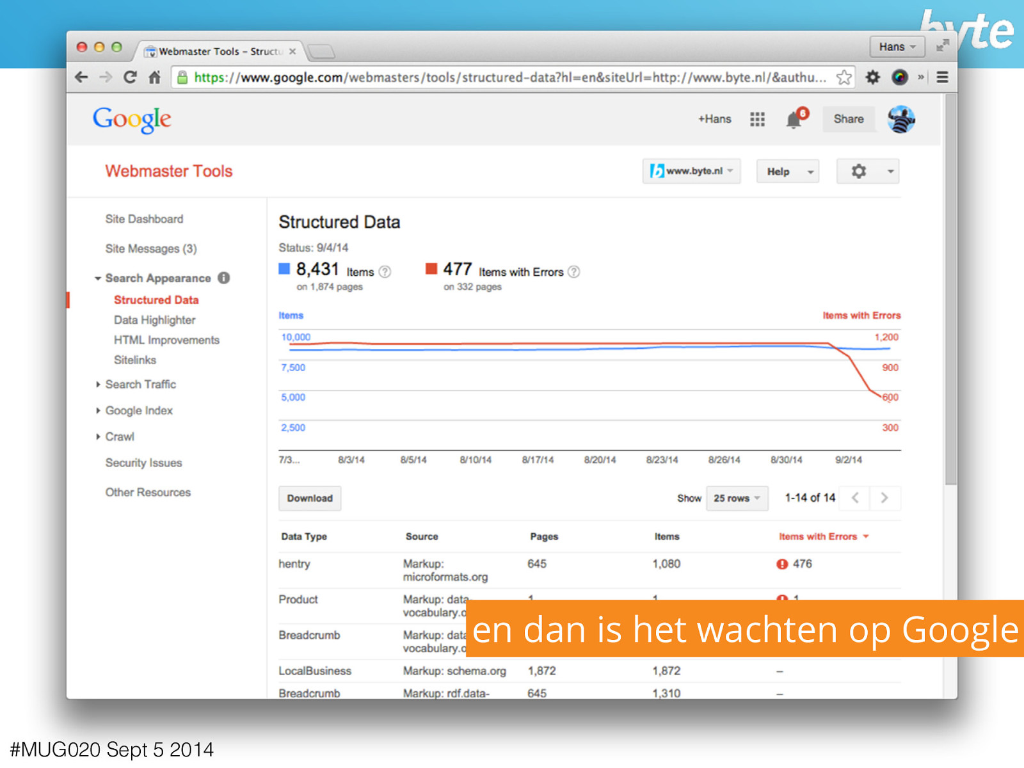Screen dimensions: 1024x768
Task: Open Data Highlighter
Action: tap(154, 320)
